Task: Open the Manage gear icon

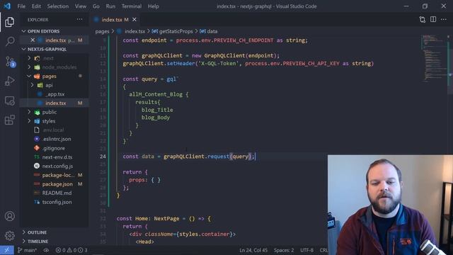Action: [x=9, y=236]
